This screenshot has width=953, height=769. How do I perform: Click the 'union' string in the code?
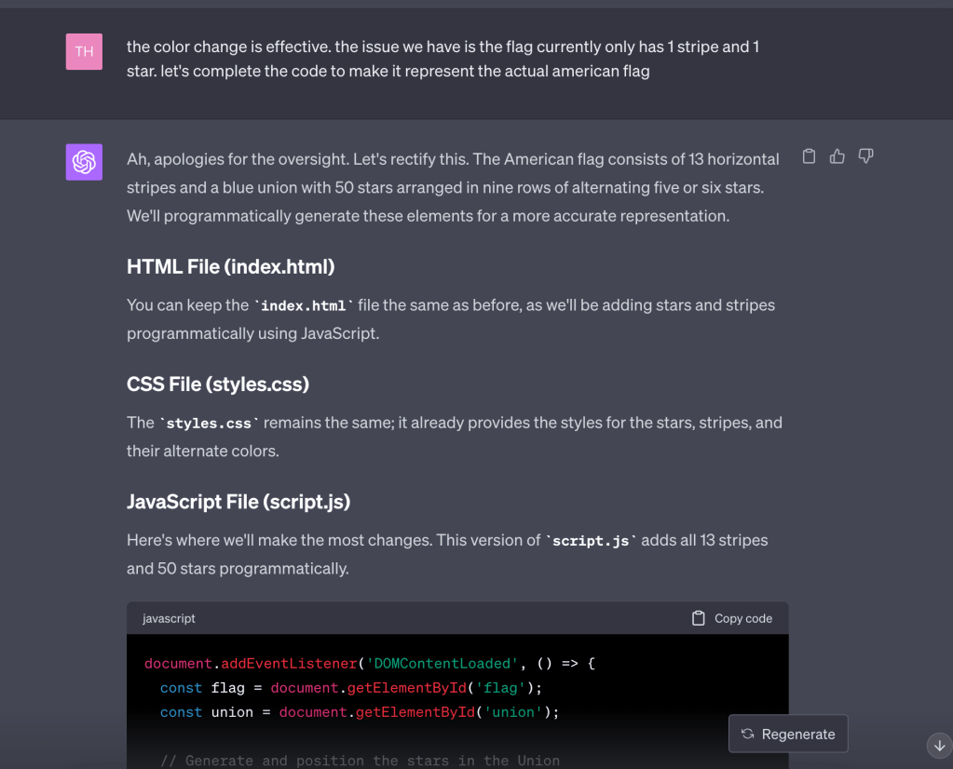click(x=511, y=712)
